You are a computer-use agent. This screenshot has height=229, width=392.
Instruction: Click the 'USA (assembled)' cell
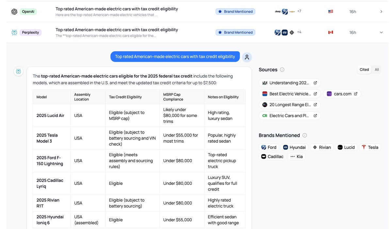point(88,220)
